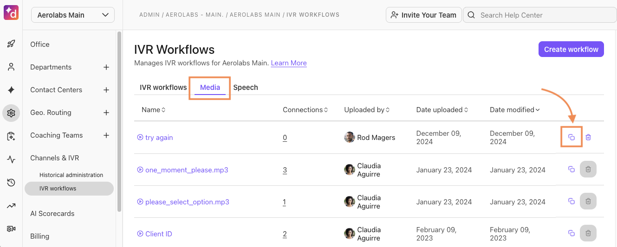The image size is (617, 247).
Task: Click the rocket icon in left rail
Action: 11,44
